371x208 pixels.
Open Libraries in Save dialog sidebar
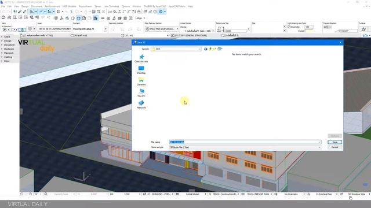coord(141,81)
